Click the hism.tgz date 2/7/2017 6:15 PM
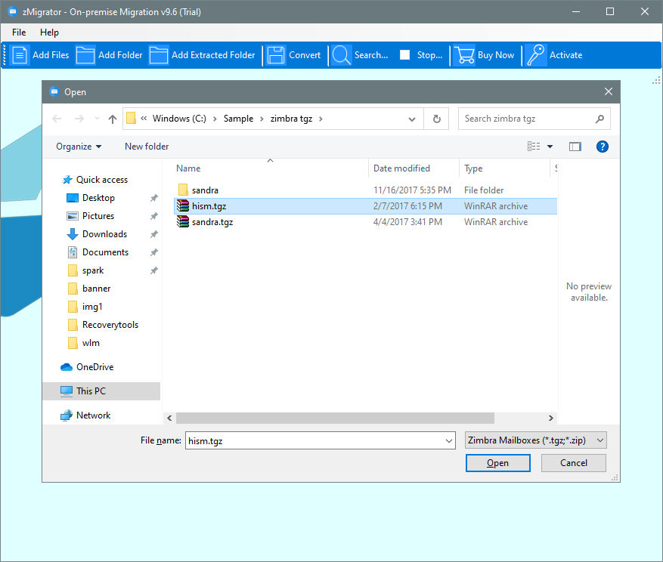 click(x=407, y=206)
